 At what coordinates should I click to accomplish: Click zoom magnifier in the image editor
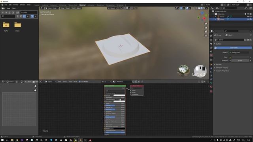(x=35, y=86)
